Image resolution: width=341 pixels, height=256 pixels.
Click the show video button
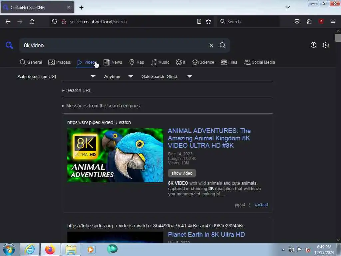tap(182, 173)
